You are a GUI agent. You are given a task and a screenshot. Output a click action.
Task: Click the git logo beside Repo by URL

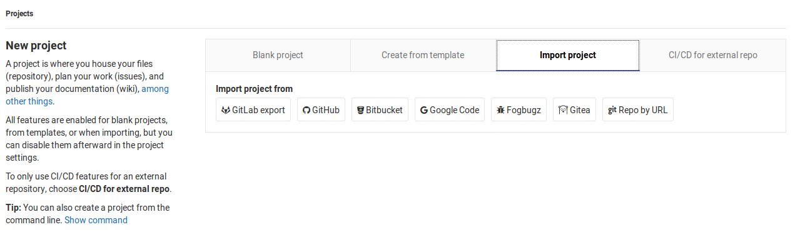coord(612,110)
